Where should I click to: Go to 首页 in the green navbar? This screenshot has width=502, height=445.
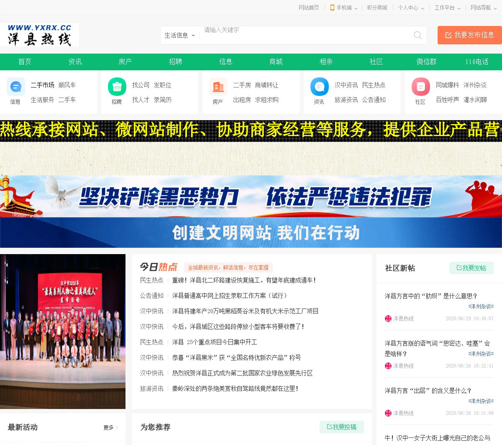(25, 62)
